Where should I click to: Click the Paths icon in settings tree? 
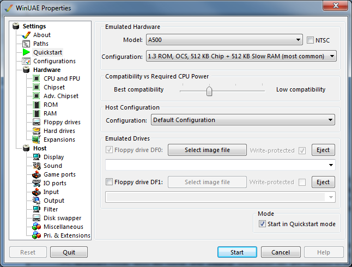(x=26, y=44)
